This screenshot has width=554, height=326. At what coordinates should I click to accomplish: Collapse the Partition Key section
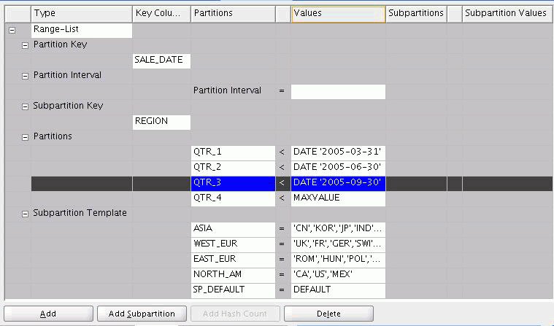point(26,45)
